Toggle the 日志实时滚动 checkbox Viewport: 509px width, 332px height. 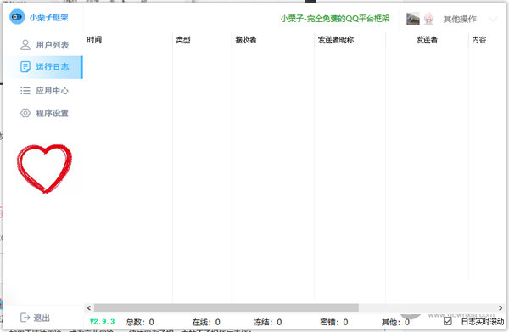coord(448,321)
